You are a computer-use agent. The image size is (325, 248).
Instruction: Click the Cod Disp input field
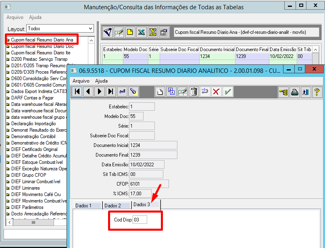coord(140,220)
